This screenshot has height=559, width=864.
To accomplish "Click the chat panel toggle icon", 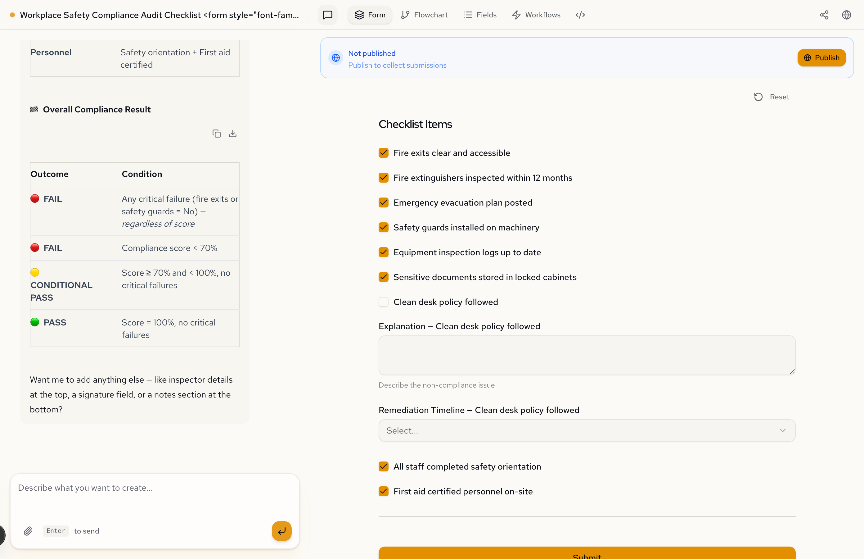I will tap(327, 15).
